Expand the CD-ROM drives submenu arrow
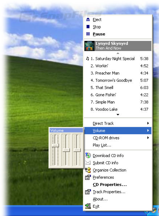Screen dimensions: 159x216 148,137
